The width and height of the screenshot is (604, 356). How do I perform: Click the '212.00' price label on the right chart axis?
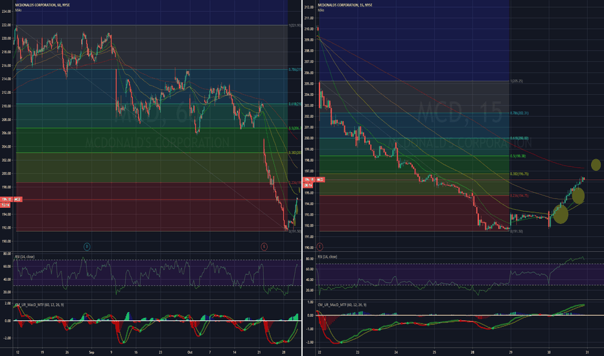tap(309, 7)
